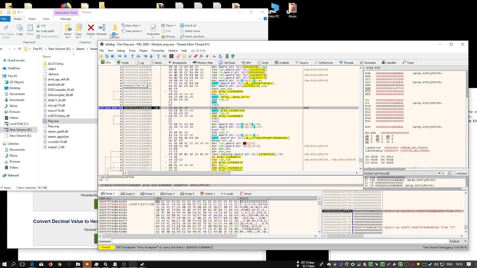Click the Restart debuggee icon in x64dbg
The image size is (477, 268).
point(107,56)
